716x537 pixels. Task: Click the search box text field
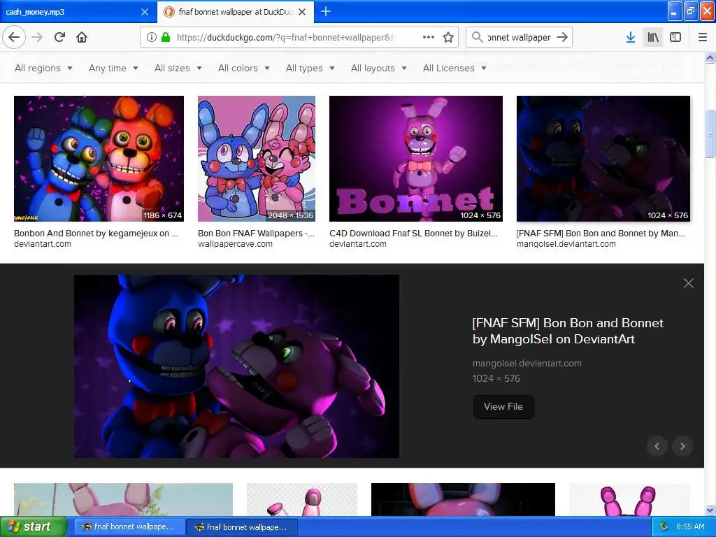coord(519,38)
